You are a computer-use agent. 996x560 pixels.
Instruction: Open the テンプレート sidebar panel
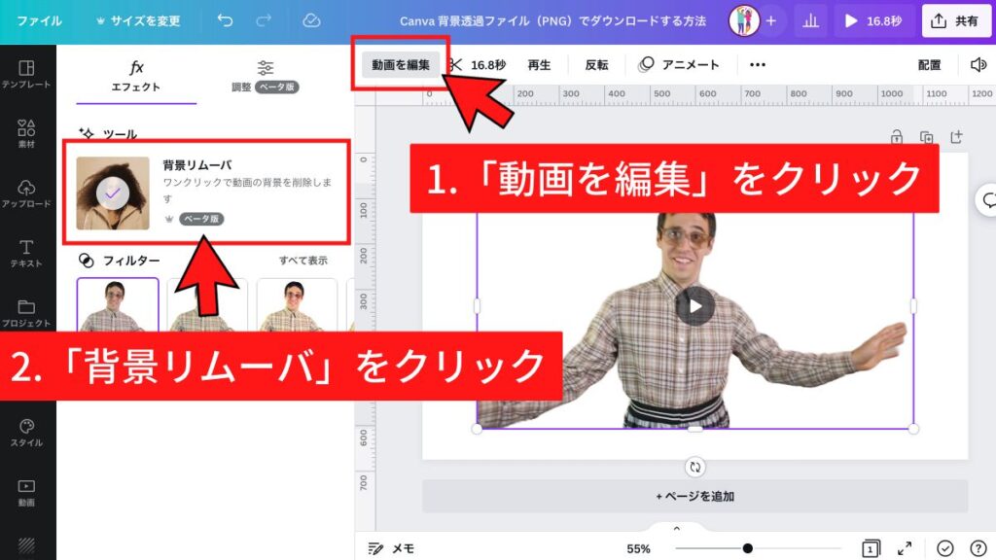26,74
